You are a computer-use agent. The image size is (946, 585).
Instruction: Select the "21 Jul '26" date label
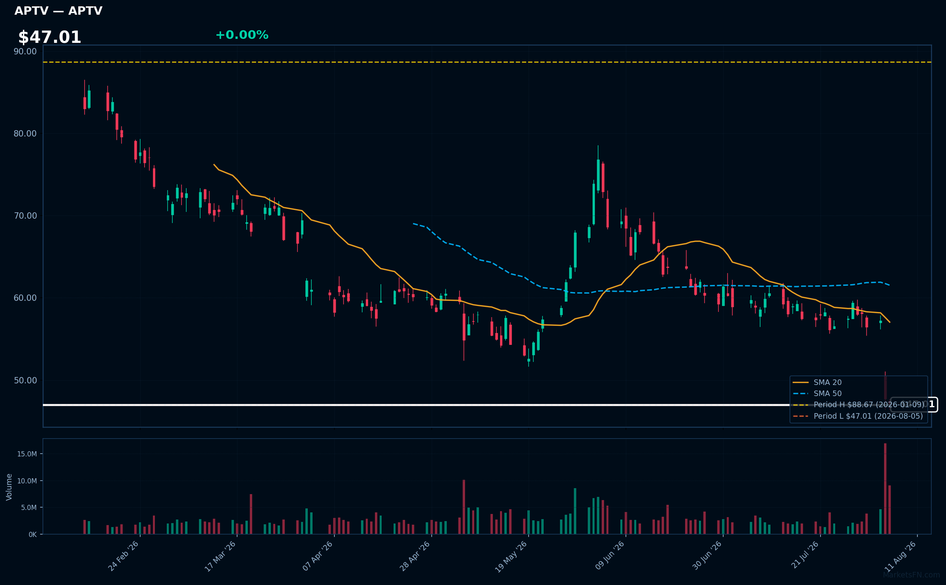coord(805,555)
